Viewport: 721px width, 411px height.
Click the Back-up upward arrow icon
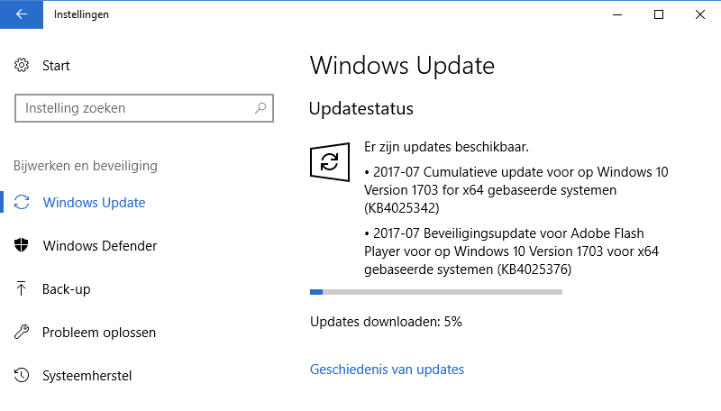23,289
